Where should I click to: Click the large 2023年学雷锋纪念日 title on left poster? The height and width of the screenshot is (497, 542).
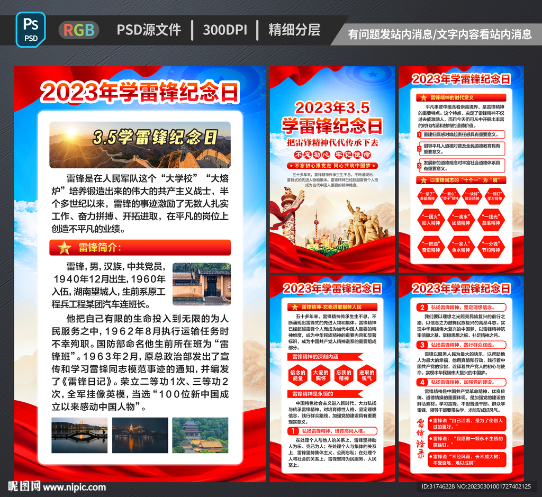[x=140, y=92]
